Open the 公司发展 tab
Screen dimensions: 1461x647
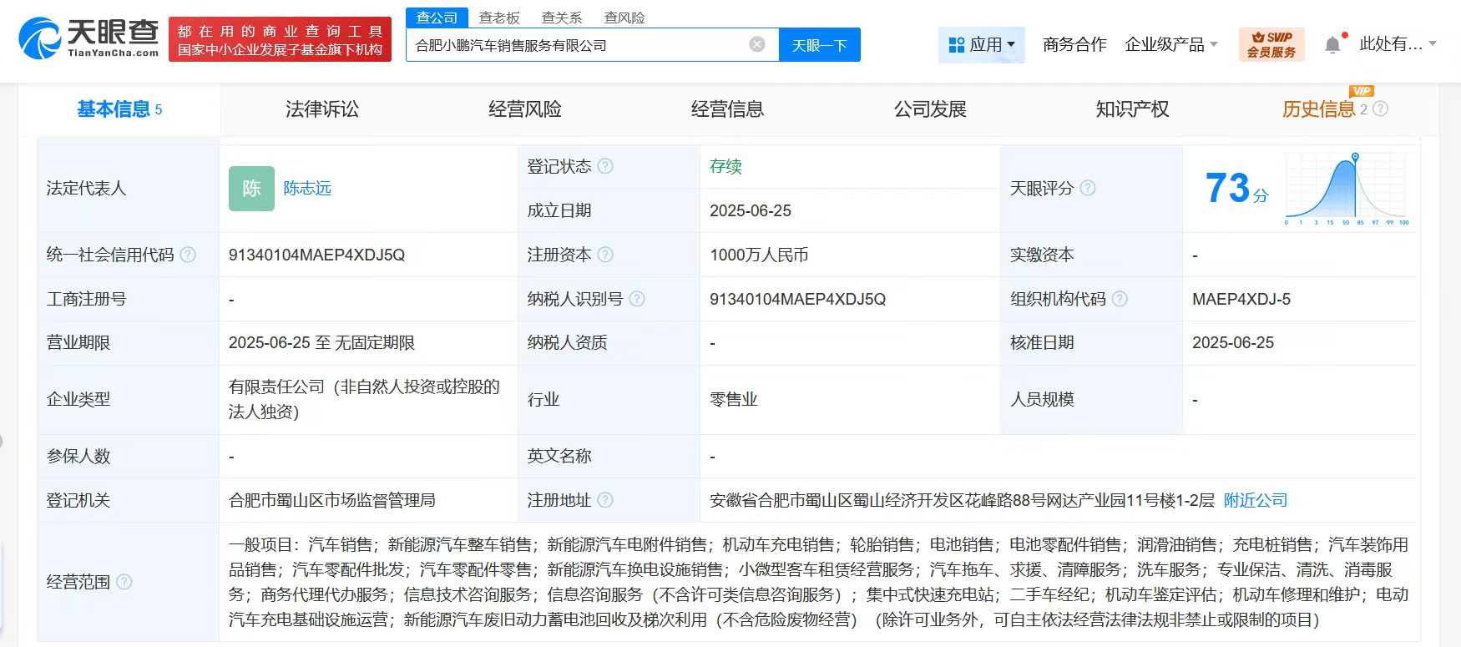930,109
